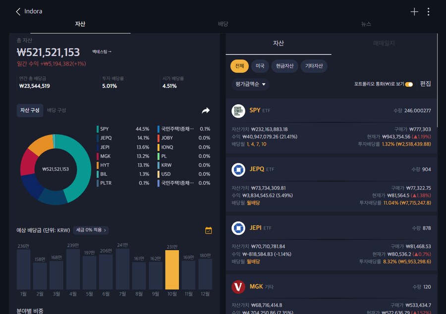This screenshot has width=446, height=314.
Task: Open the 백테스팅 link
Action: (102, 52)
